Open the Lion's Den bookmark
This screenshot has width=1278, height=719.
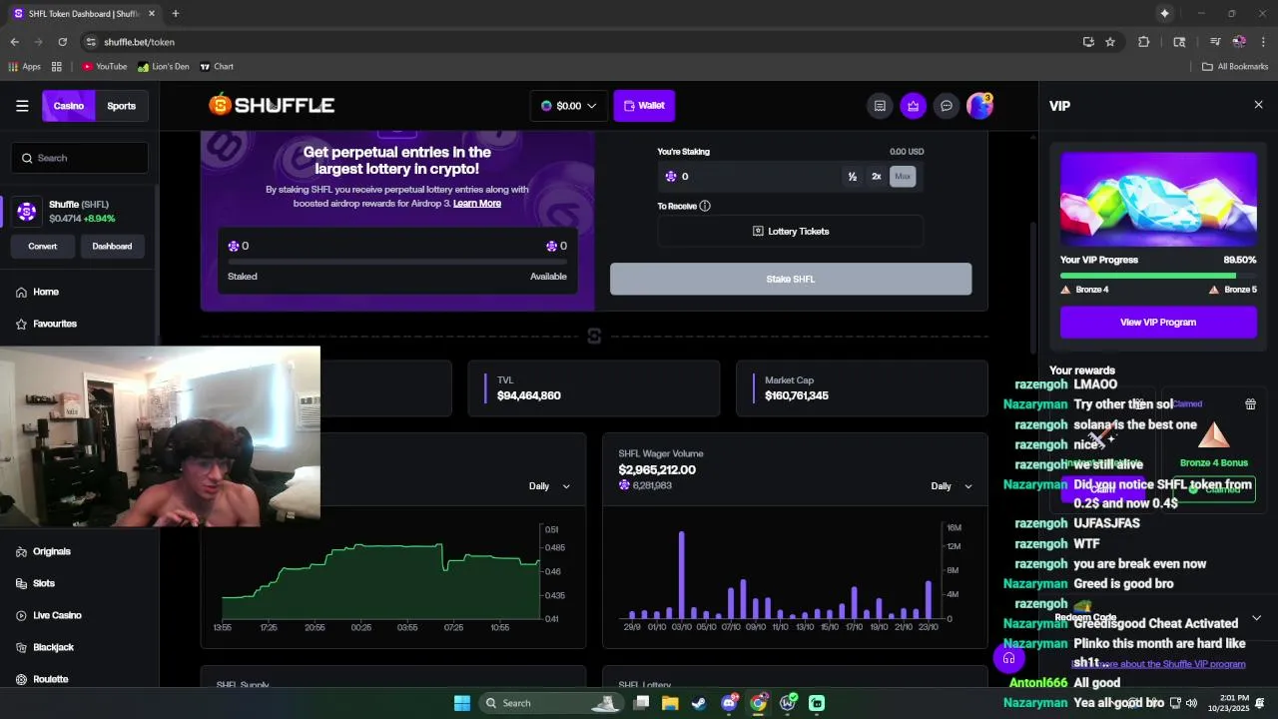pyautogui.click(x=164, y=67)
